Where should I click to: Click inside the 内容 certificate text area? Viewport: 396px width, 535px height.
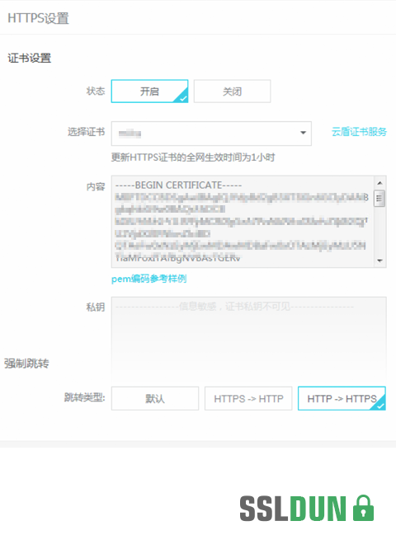[243, 222]
